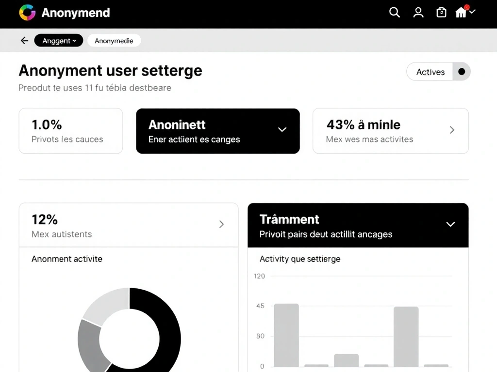Go back using the arrow icon
The height and width of the screenshot is (372, 497).
click(x=24, y=41)
